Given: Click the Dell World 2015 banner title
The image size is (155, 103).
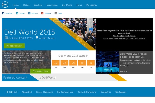Looking at the screenshot, I should 29,32.
